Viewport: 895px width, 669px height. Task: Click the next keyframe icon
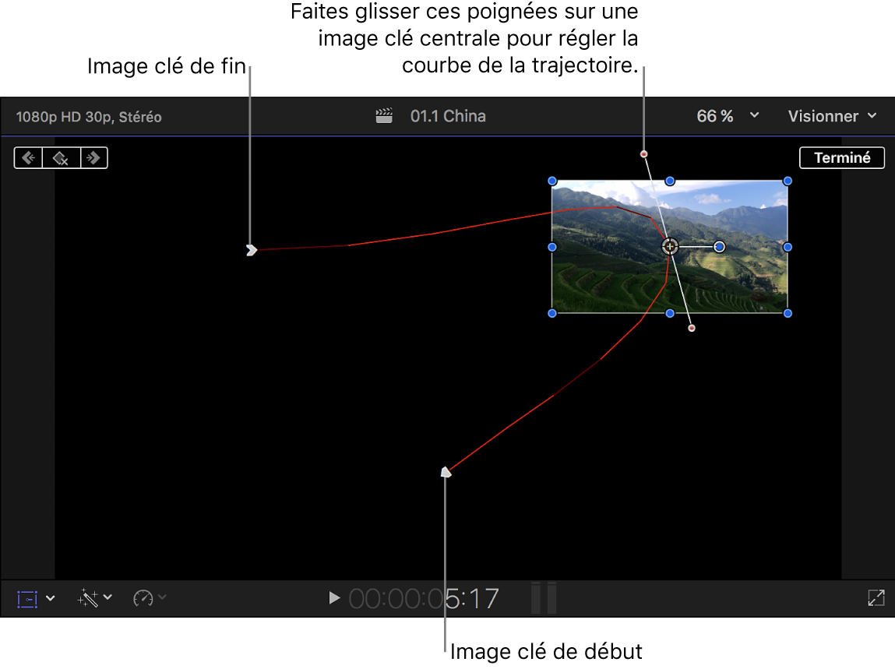click(93, 157)
